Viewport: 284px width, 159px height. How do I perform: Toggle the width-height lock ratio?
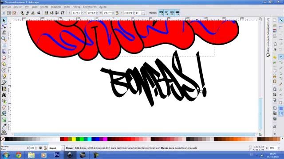tap(117, 13)
